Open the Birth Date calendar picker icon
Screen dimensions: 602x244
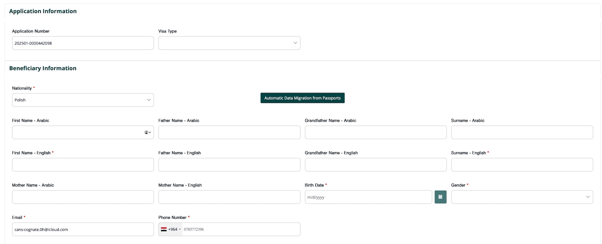[440, 197]
